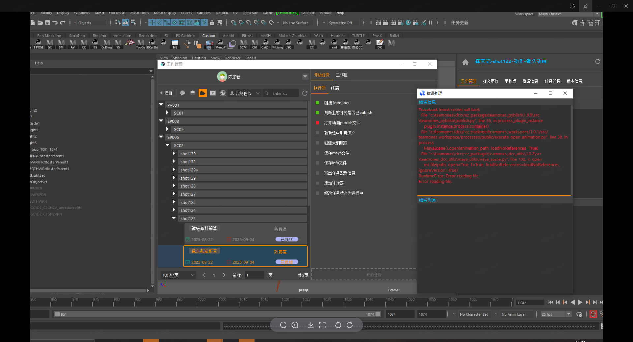Click the Save scene icon
Viewport: 633px width, 342px height.
coord(47,23)
